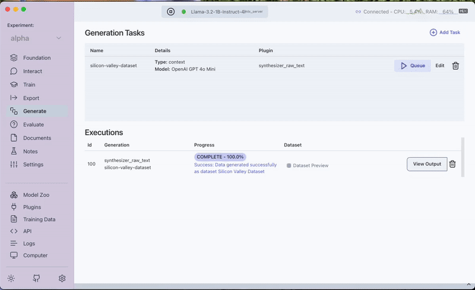Image resolution: width=475 pixels, height=290 pixels.
Task: Click Add Task in Generation Tasks
Action: [x=445, y=33]
